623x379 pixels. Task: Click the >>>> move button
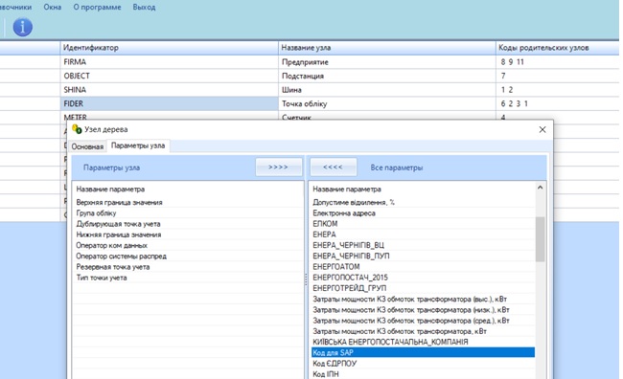tap(279, 167)
